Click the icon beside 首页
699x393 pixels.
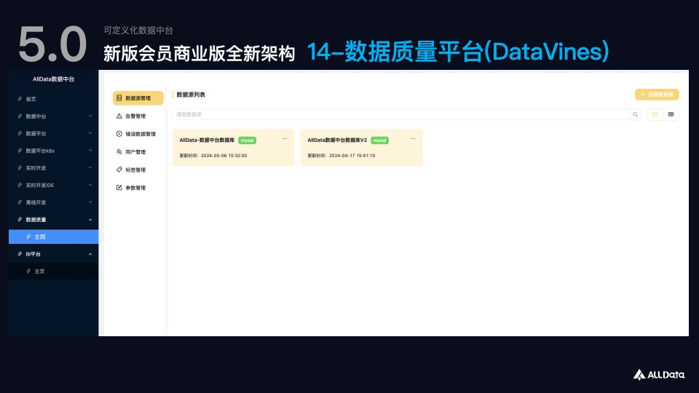(20, 99)
